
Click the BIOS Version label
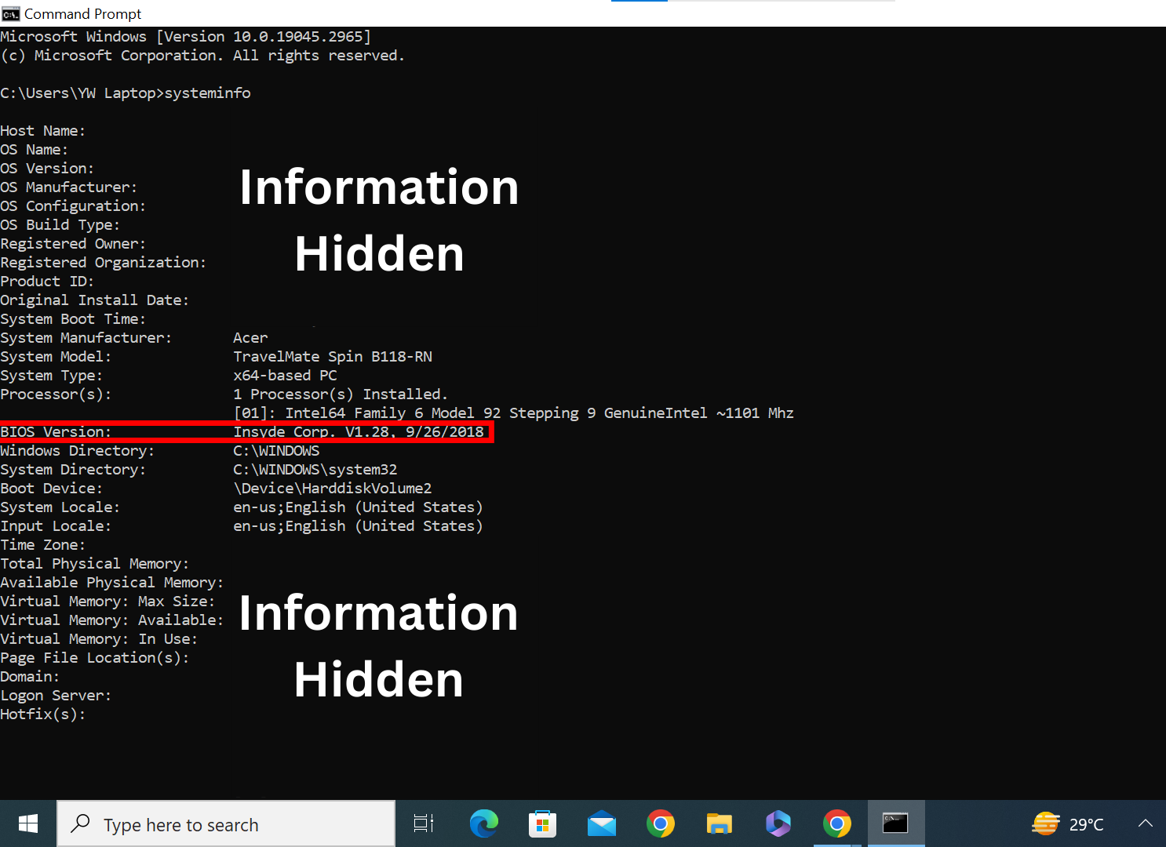click(x=56, y=432)
